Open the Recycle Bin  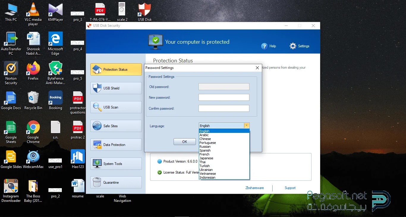[x=33, y=100]
